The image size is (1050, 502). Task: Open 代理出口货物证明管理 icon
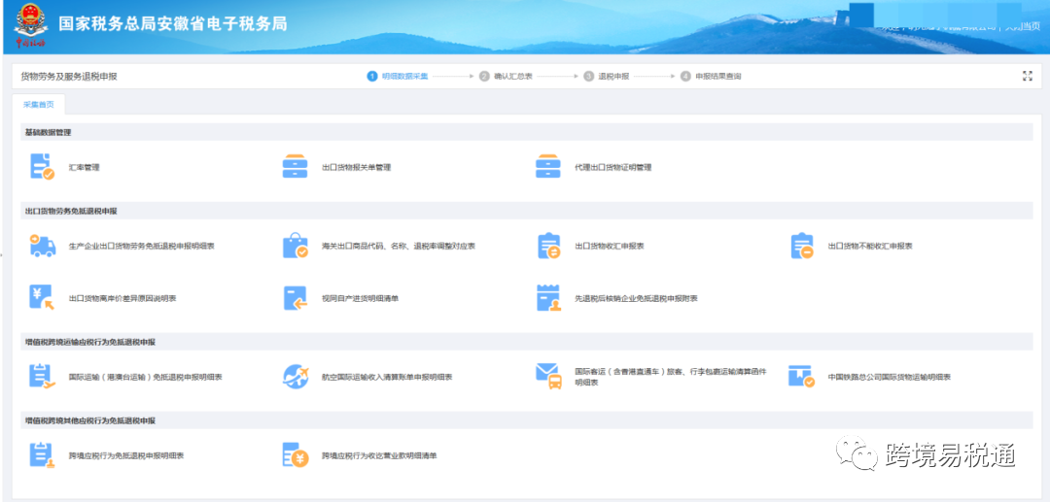tap(547, 167)
